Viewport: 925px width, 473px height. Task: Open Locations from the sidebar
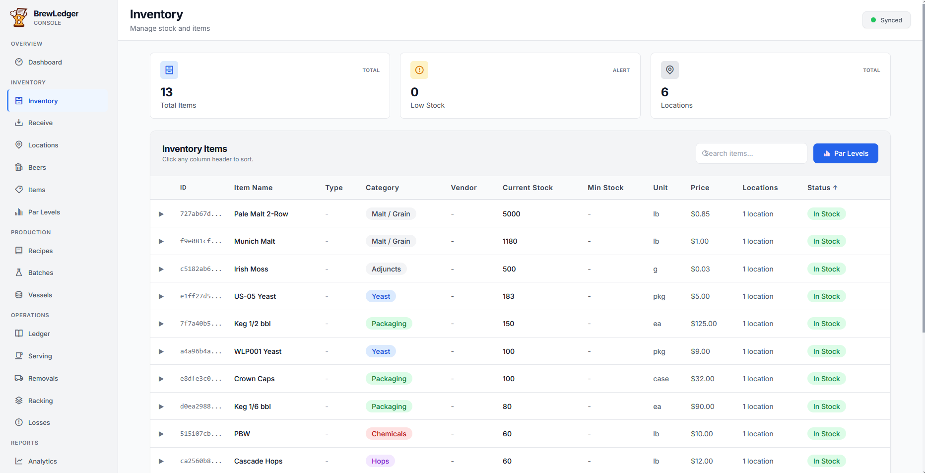point(43,145)
